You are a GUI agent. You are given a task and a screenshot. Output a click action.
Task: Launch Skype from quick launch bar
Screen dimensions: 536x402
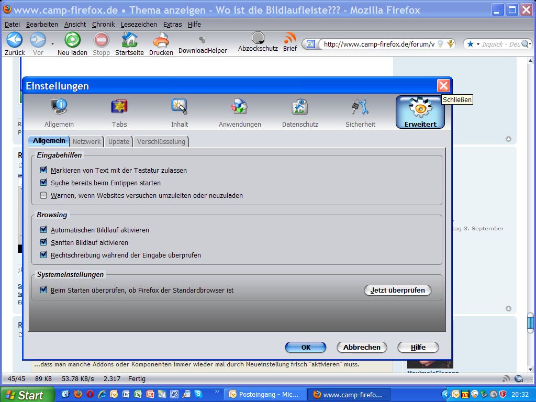click(x=198, y=394)
